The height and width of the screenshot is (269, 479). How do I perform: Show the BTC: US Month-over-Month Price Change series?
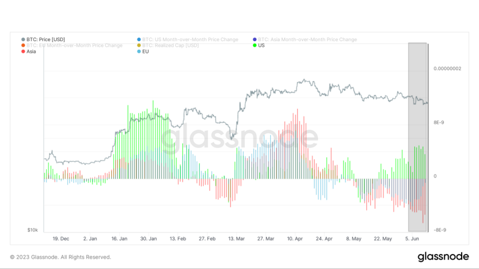pyautogui.click(x=190, y=39)
